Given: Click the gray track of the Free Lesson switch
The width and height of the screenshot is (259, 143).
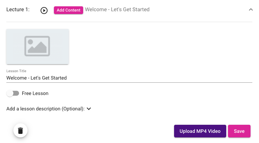Looking at the screenshot, I should pos(16,93).
